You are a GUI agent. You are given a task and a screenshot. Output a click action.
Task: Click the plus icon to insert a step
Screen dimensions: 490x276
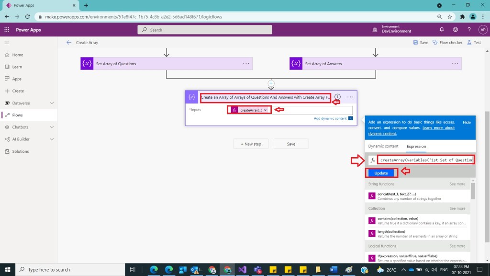click(x=271, y=83)
